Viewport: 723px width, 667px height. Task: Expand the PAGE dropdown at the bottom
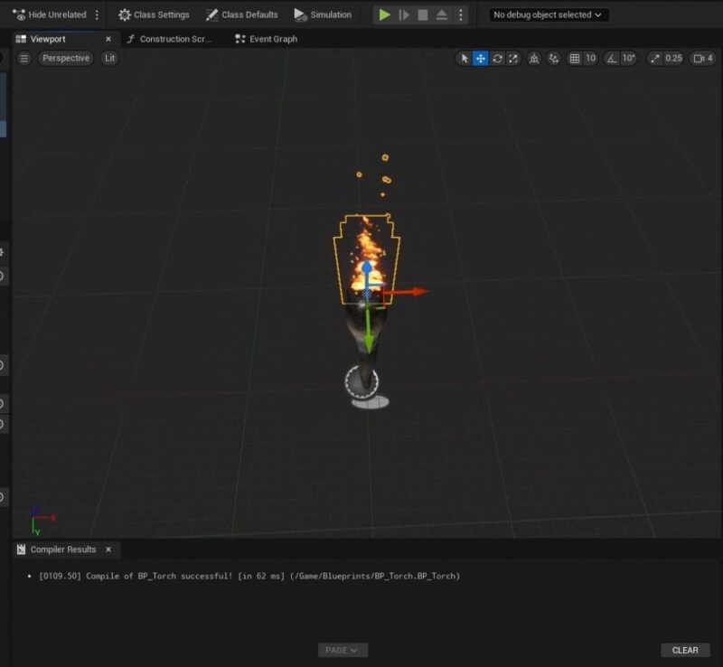pos(342,649)
